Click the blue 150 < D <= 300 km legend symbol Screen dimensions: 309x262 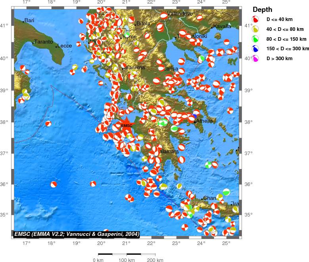[256, 49]
